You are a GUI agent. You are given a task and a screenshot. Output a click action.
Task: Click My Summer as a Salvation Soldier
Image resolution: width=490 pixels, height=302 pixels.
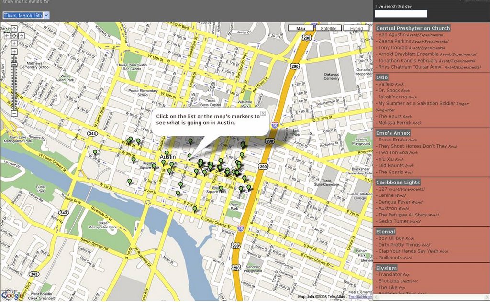417,103
